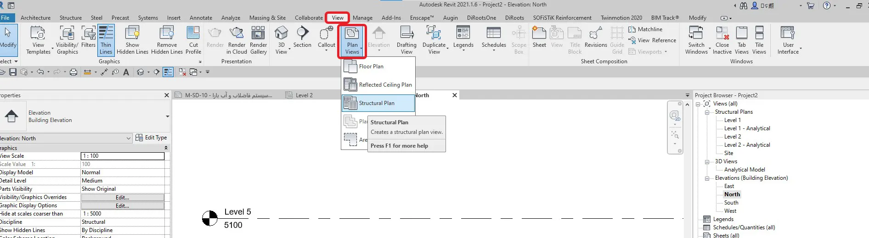The image size is (869, 238).
Task: Open Visibility/Graphics settings
Action: [67, 40]
